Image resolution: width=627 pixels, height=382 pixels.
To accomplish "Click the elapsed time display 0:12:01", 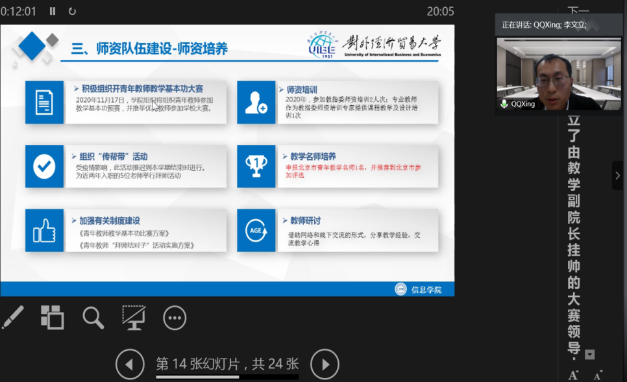I will (x=19, y=11).
